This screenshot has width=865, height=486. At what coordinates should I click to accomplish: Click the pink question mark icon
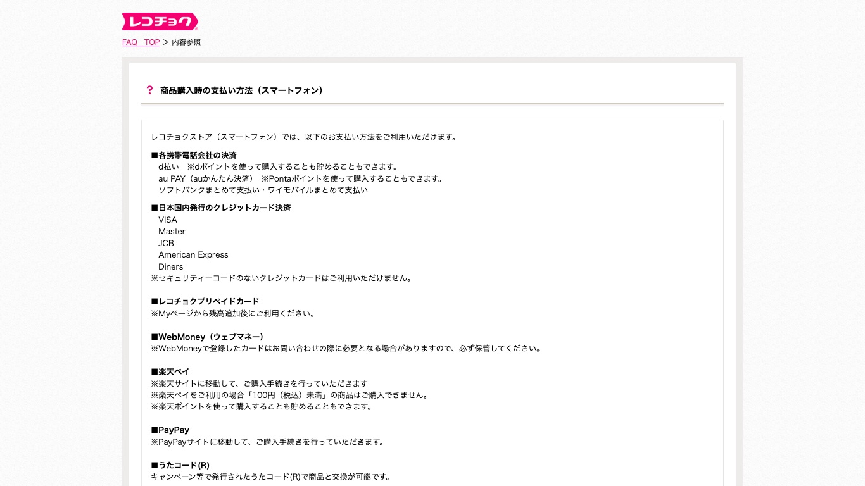[x=149, y=90]
